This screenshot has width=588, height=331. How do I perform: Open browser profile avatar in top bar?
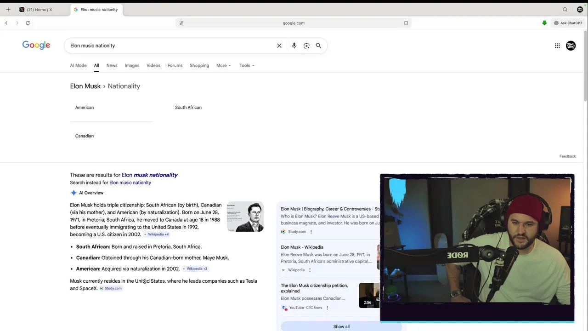click(580, 10)
